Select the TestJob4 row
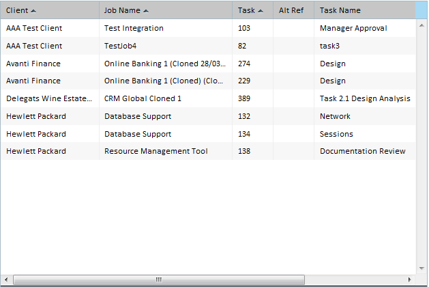Screen dimensions: 429x287 click(208, 46)
